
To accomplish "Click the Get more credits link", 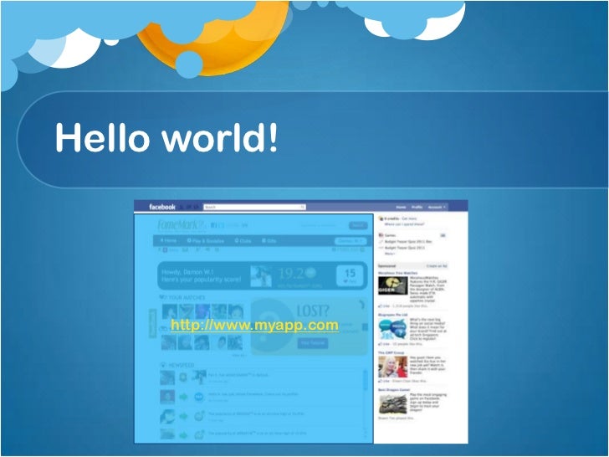I will point(409,218).
